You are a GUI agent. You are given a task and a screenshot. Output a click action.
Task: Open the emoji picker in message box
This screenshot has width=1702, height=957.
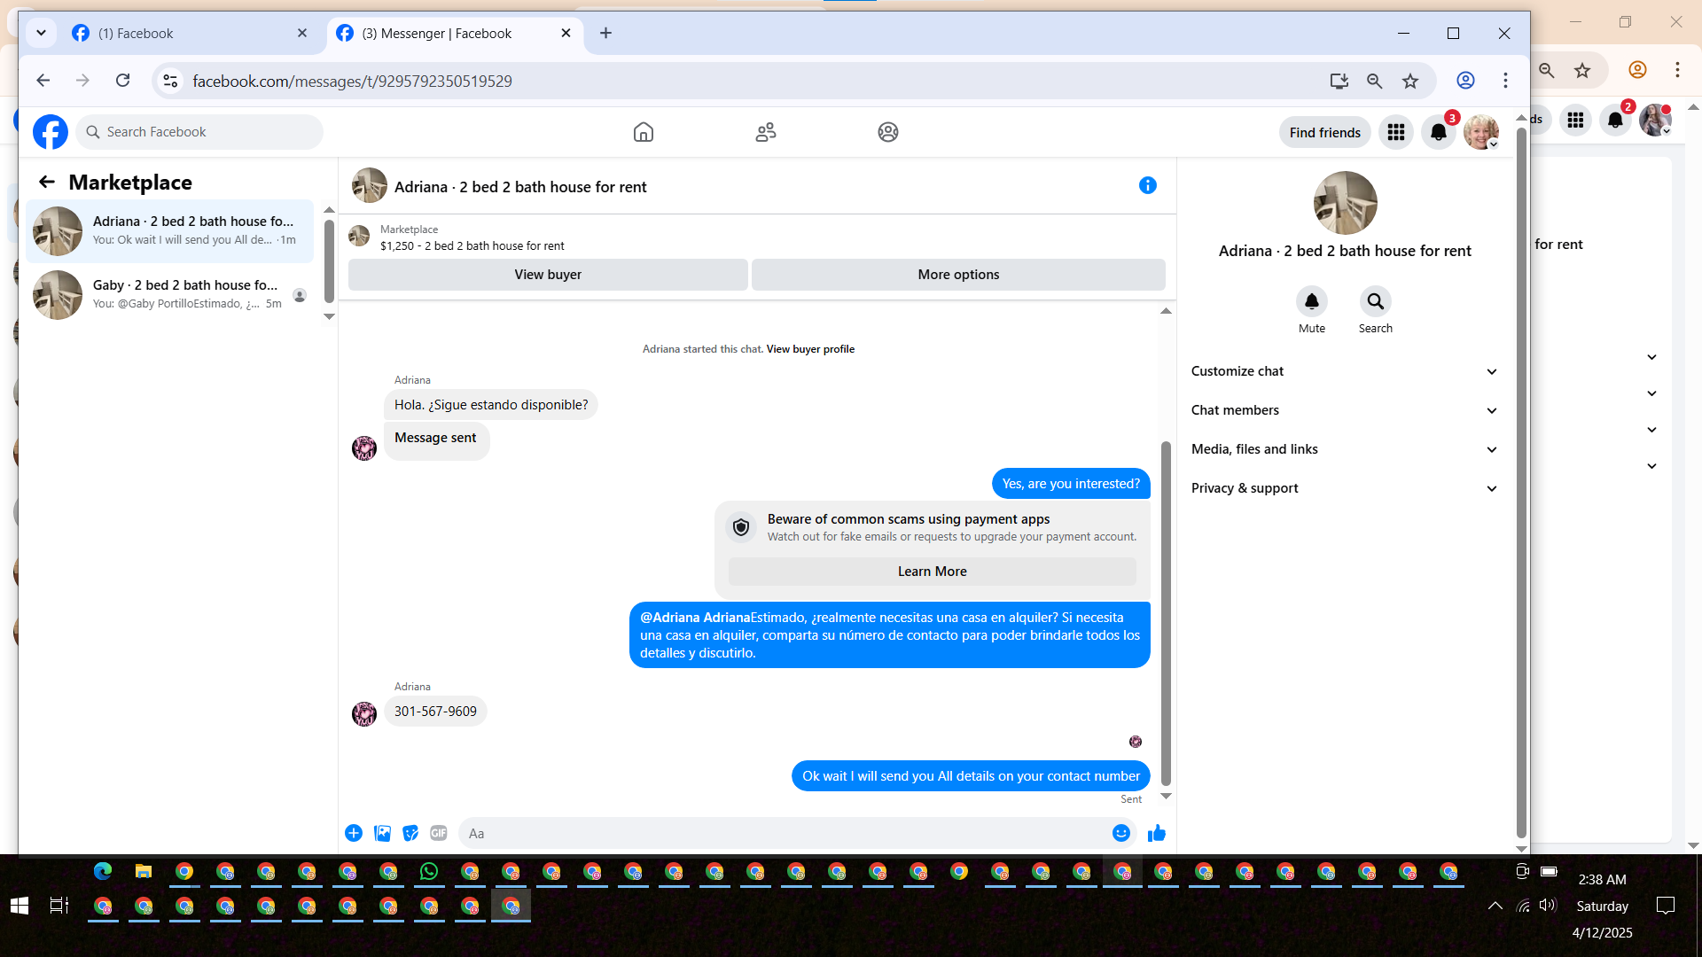(1121, 833)
